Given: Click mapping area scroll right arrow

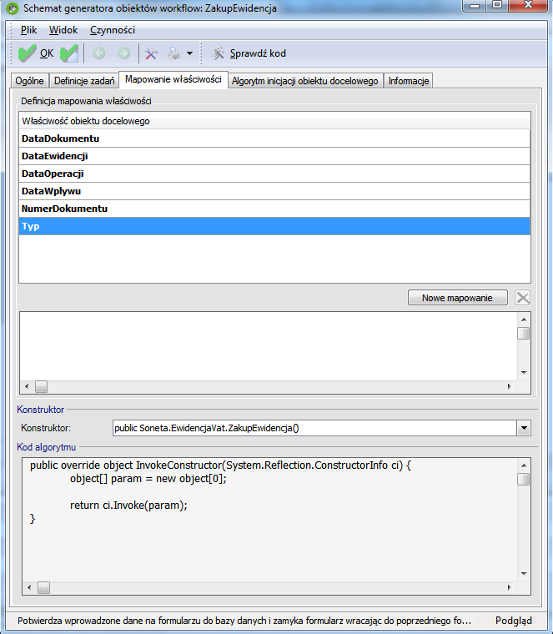Looking at the screenshot, I should pos(510,386).
